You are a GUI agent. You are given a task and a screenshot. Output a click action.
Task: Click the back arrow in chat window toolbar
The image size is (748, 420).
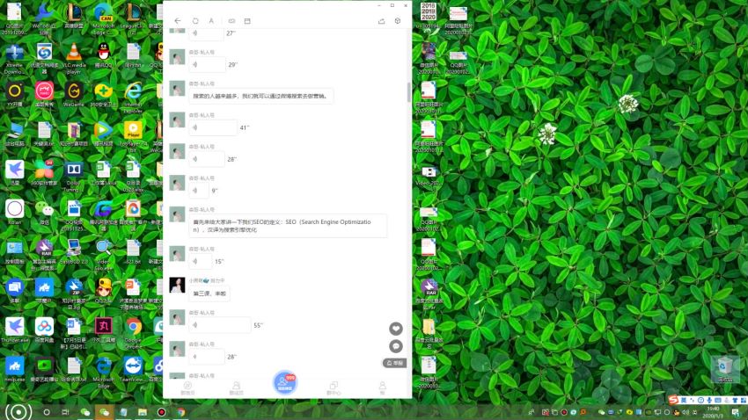pos(178,20)
